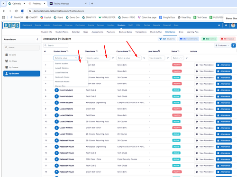Click the blue filter button beside 7 columns
Image resolution: width=237 pixels, height=177 pixels.
tap(234, 45)
